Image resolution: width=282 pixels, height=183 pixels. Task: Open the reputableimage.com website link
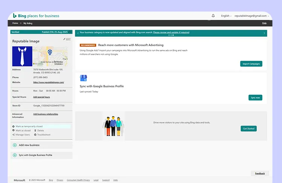[49, 82]
